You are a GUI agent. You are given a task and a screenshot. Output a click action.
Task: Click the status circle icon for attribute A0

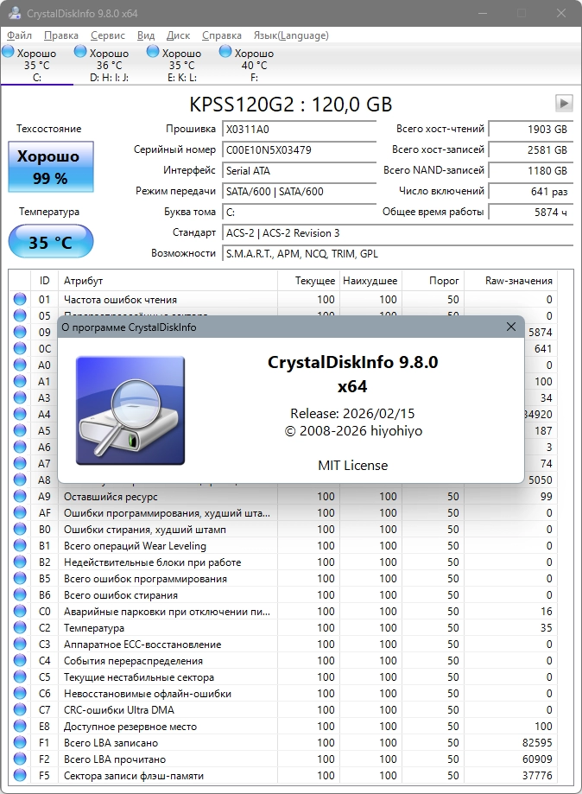pos(20,365)
